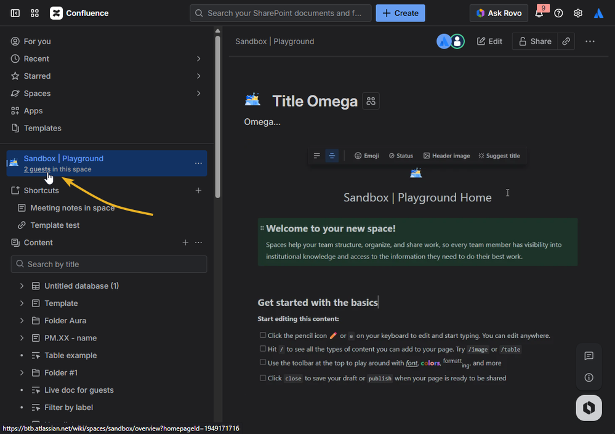Click Ask Rovo button
615x434 pixels.
[x=499, y=13]
